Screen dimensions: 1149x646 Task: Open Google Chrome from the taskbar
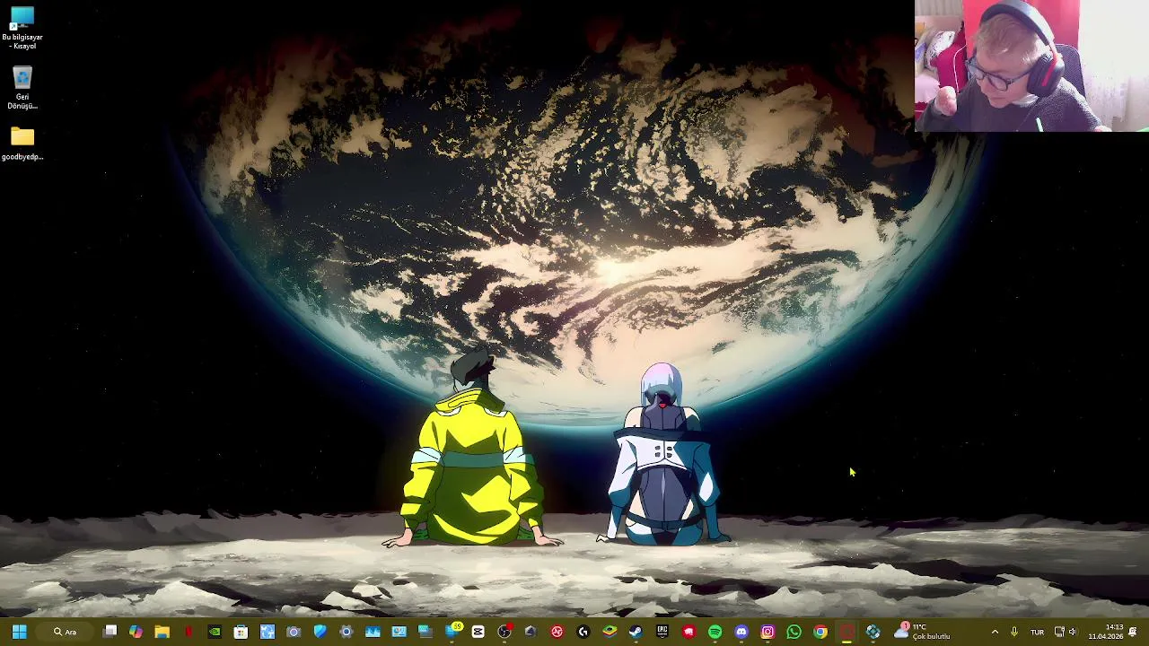(x=820, y=632)
